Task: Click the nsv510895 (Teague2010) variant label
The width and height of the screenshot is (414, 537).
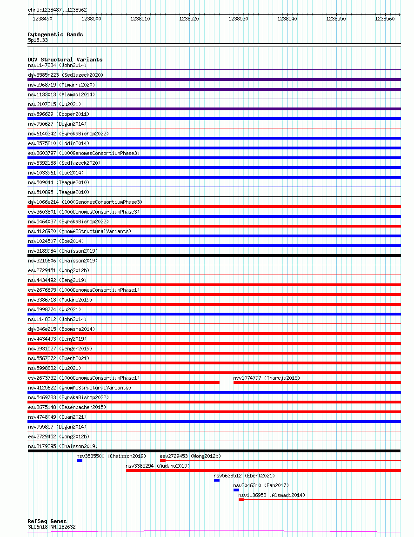Action: (x=59, y=192)
